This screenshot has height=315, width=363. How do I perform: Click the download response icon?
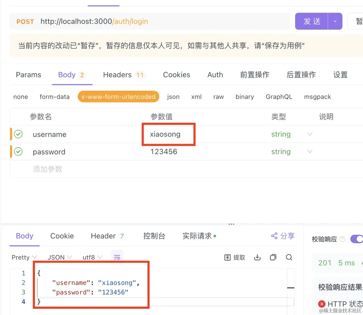click(x=257, y=257)
